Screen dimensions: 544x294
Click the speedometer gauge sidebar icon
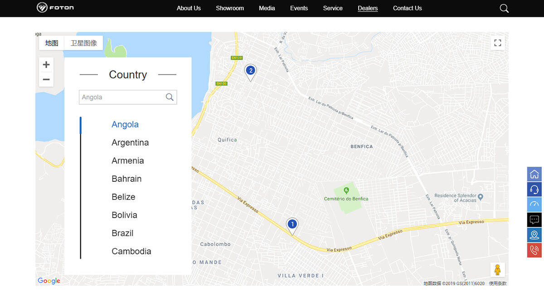[x=534, y=204]
